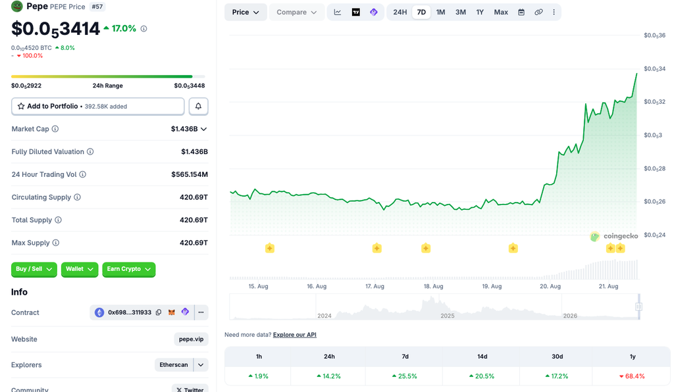Show the Circulating Supply info tooltip
674x392 pixels.
(78, 197)
